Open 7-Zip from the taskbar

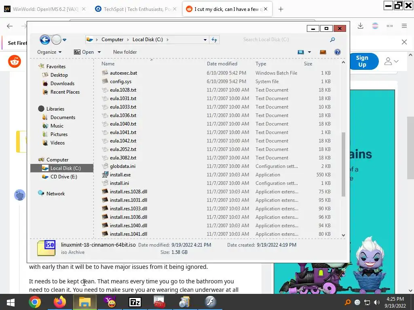point(135,302)
